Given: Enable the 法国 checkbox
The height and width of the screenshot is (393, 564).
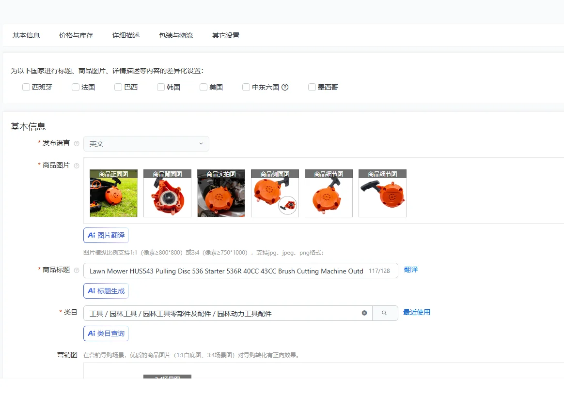Looking at the screenshot, I should click(x=75, y=87).
